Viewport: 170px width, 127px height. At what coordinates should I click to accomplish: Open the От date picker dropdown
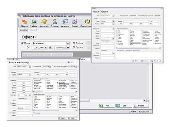[46, 47]
